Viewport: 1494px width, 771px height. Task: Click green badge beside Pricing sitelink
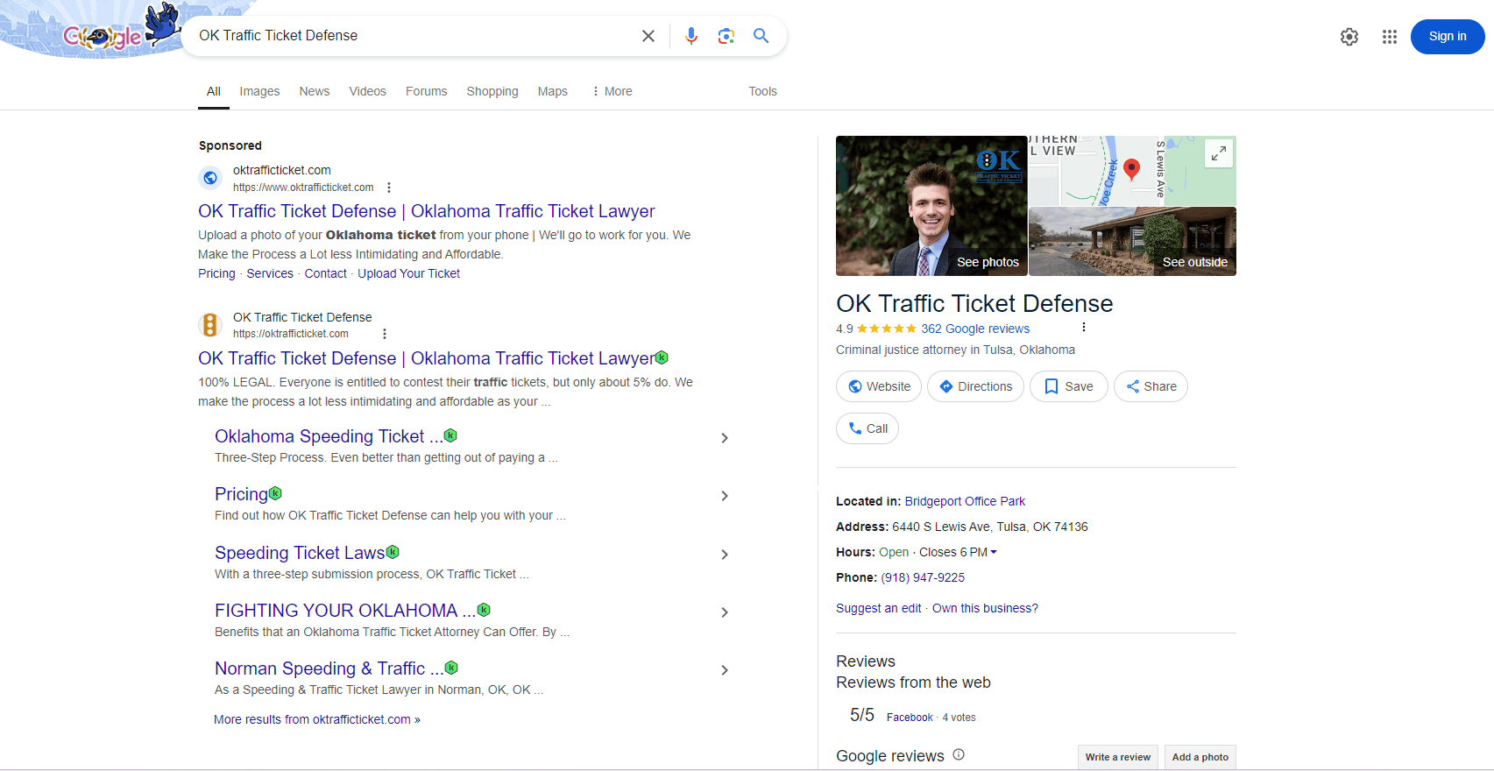(275, 493)
